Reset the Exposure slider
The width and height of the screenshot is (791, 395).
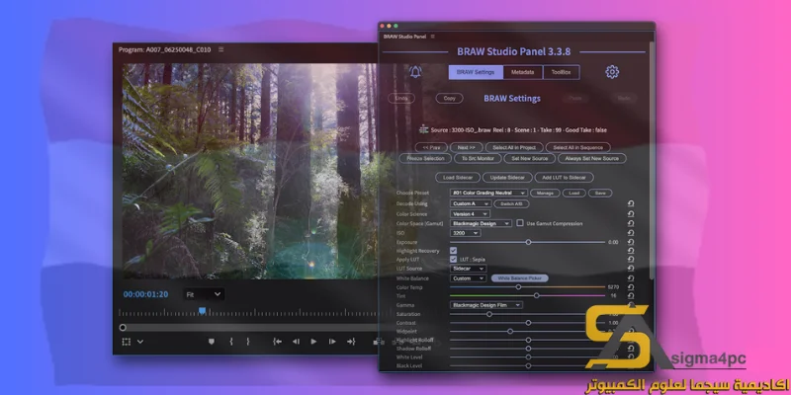[x=631, y=242]
